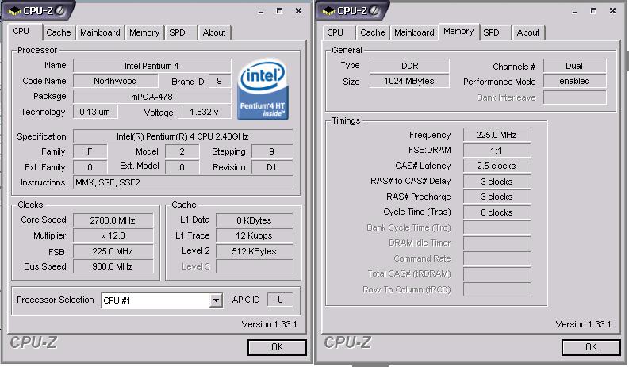Image resolution: width=629 pixels, height=367 pixels.
Task: Click the CPU-Z chip icon in left window title
Action: [14, 11]
